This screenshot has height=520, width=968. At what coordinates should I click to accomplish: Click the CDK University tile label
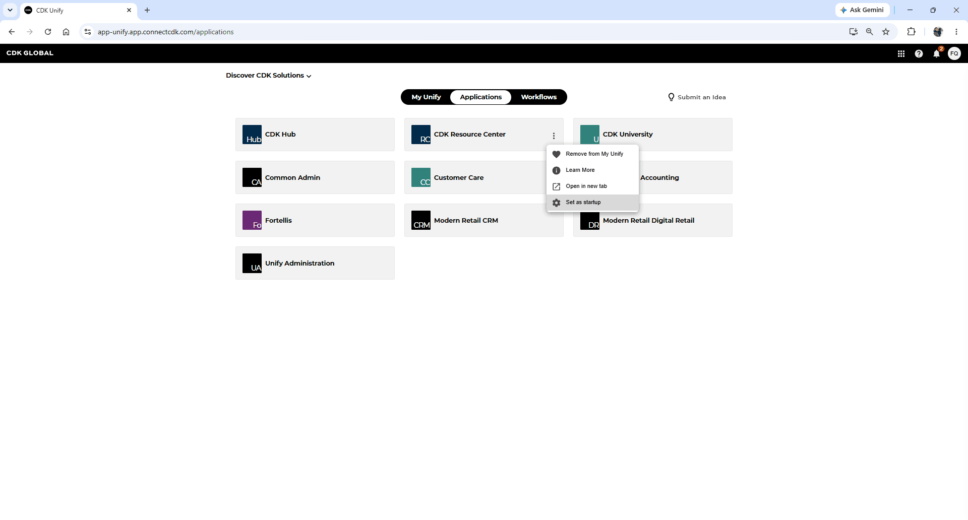point(628,135)
